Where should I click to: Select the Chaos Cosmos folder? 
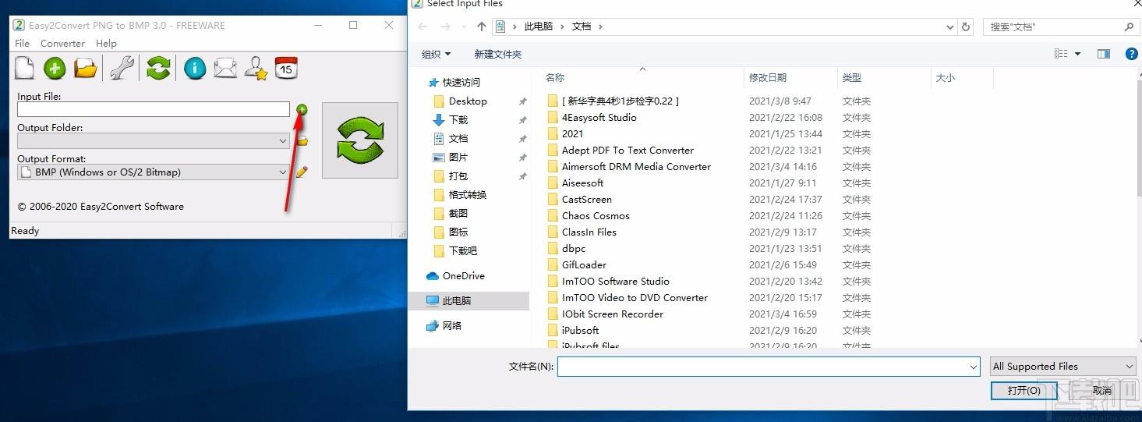596,215
